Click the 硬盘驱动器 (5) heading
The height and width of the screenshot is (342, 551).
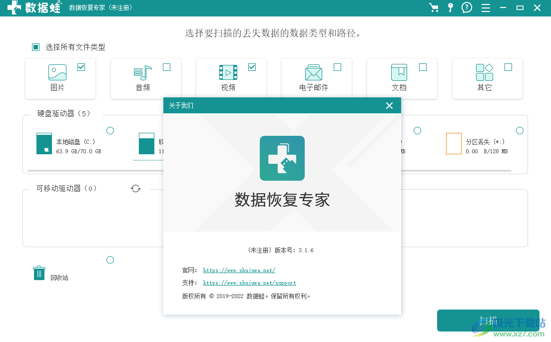click(63, 114)
